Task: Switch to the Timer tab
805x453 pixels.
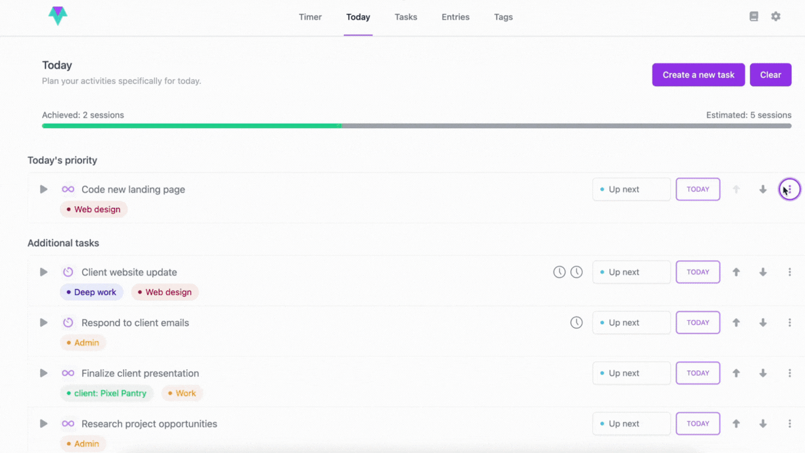Action: tap(310, 17)
